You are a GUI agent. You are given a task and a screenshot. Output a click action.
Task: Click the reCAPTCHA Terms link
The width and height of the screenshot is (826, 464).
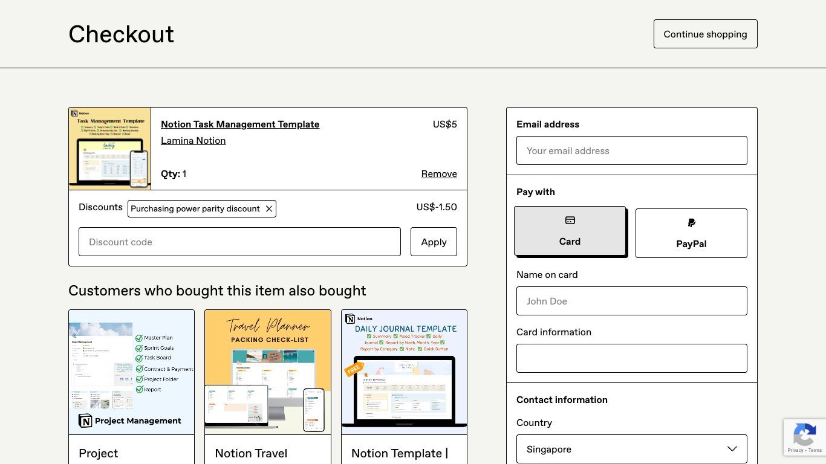816,451
